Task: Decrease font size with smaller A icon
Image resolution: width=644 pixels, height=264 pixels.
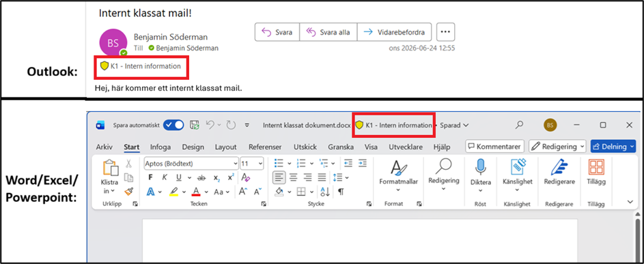Action: tap(257, 192)
